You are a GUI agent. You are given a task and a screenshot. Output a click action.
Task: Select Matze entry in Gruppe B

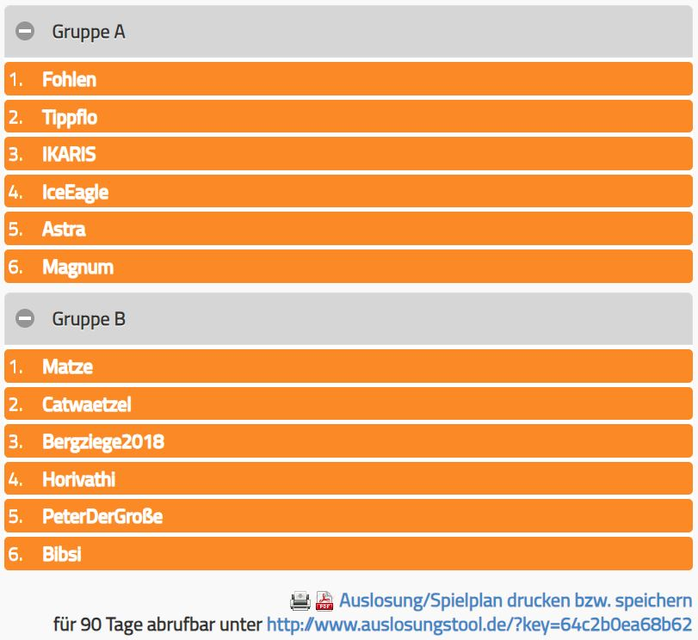[67, 367]
